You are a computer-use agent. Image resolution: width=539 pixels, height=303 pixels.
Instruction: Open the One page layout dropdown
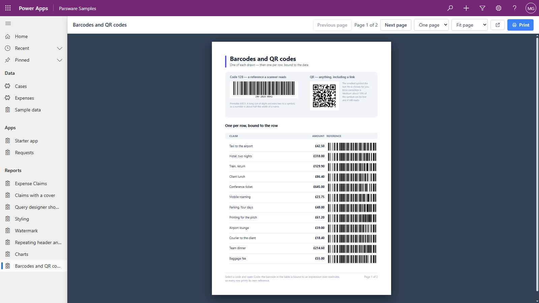[x=431, y=25]
